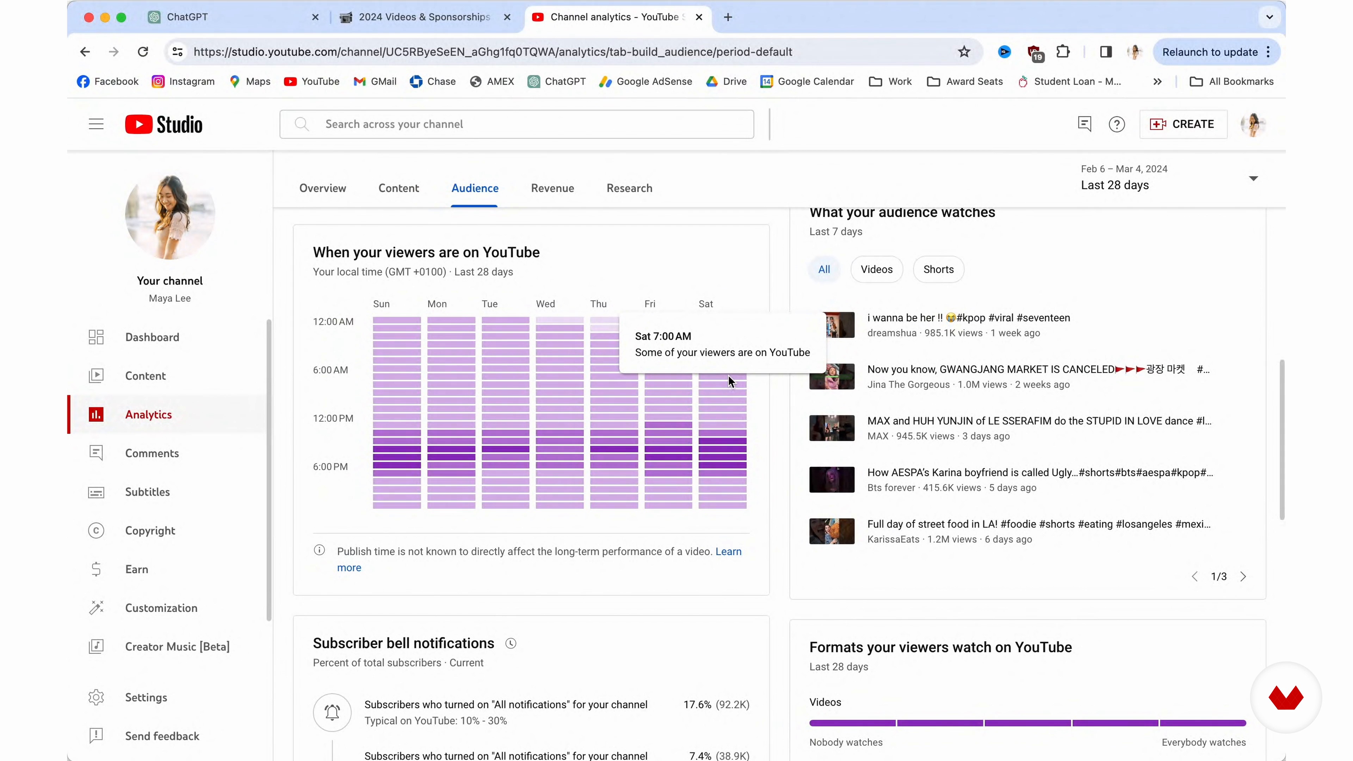Screen dimensions: 1353x761
Task: Open the Help question mark icon
Action: click(x=1117, y=124)
